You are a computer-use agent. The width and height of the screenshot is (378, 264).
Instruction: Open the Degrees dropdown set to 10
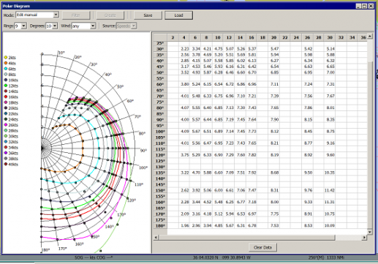pos(52,26)
